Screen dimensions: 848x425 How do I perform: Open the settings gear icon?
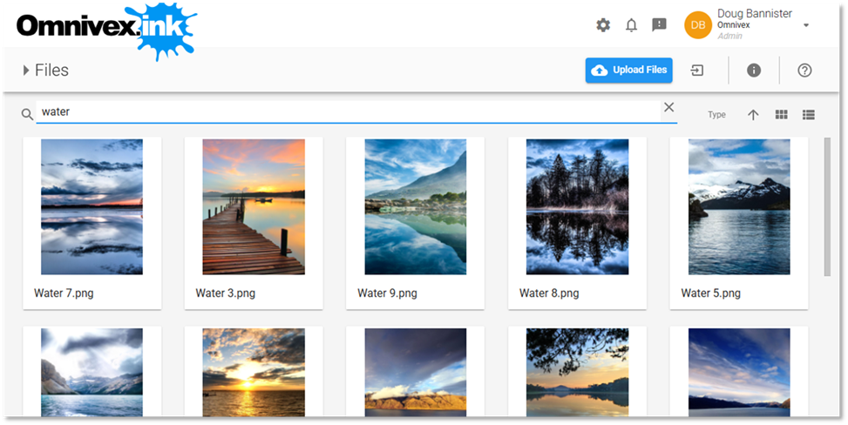(603, 25)
